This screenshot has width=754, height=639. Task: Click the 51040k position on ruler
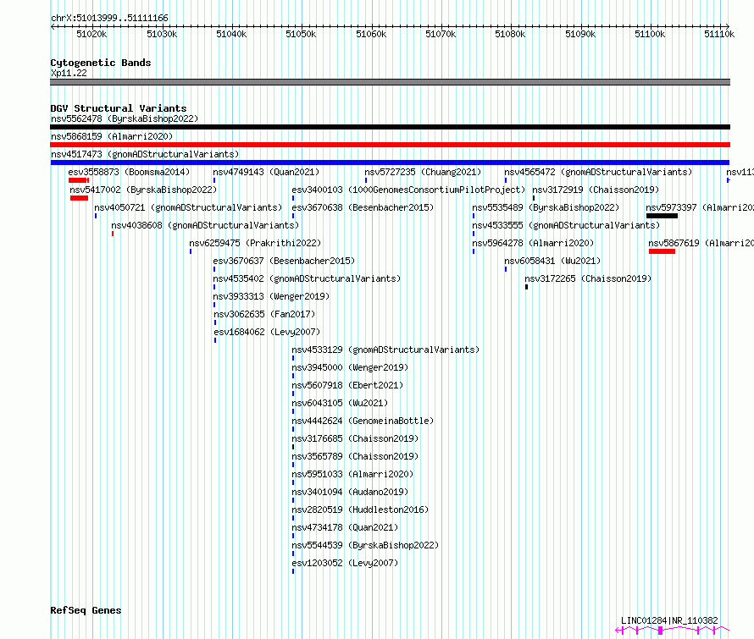231,34
